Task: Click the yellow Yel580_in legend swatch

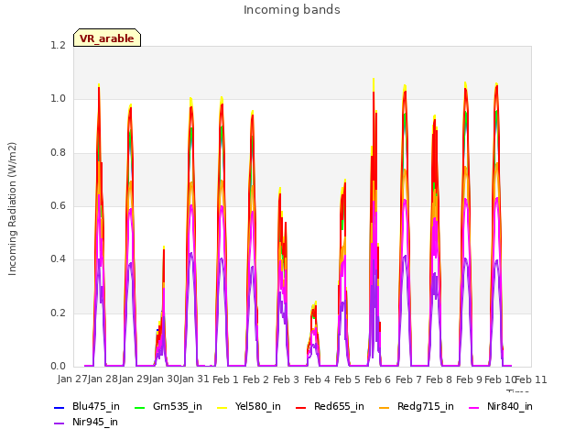Action: click(x=222, y=407)
